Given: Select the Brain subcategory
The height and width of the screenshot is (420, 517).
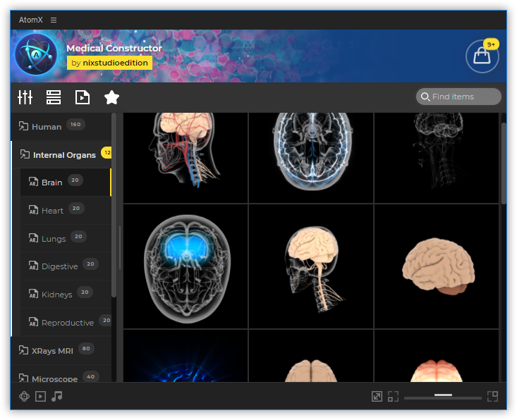Looking at the screenshot, I should click(66, 183).
